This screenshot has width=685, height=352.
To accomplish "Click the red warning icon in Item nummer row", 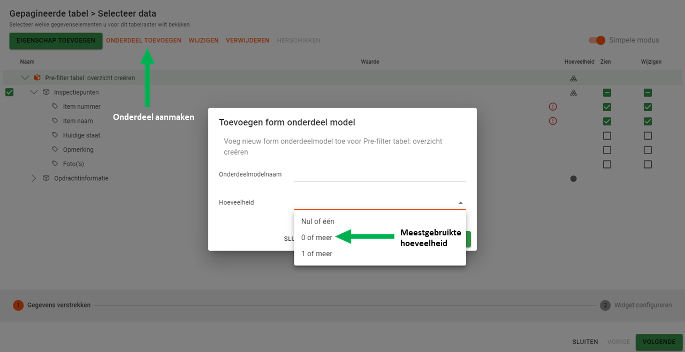I will (x=553, y=106).
